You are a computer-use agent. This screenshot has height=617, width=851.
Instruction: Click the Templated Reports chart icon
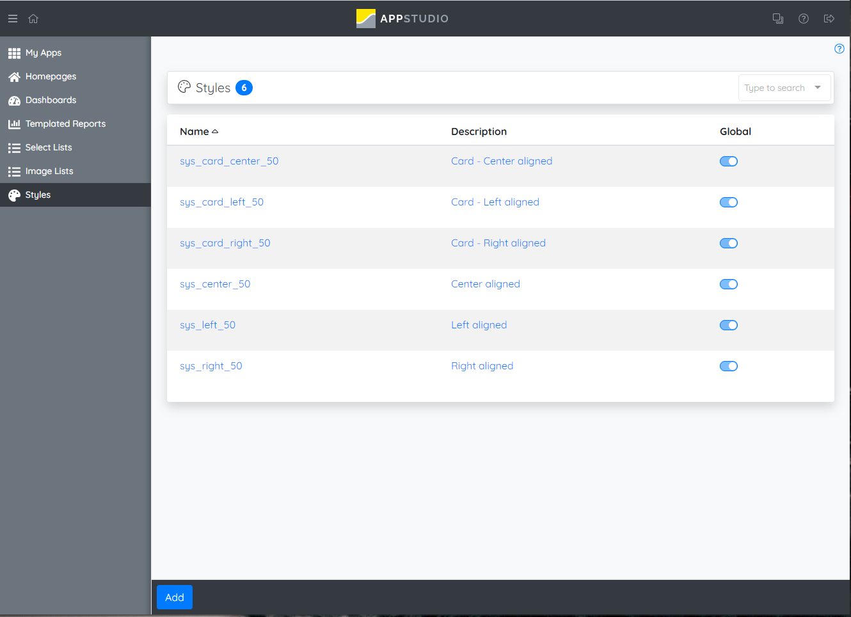[x=14, y=124]
